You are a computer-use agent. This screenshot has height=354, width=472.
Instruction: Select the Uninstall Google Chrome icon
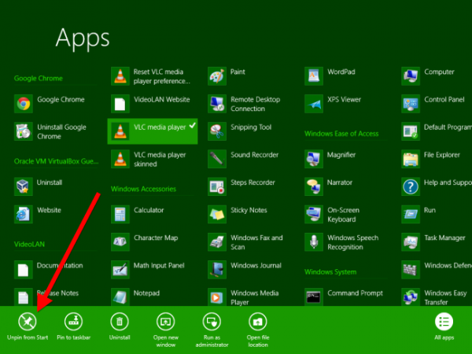pyautogui.click(x=24, y=131)
